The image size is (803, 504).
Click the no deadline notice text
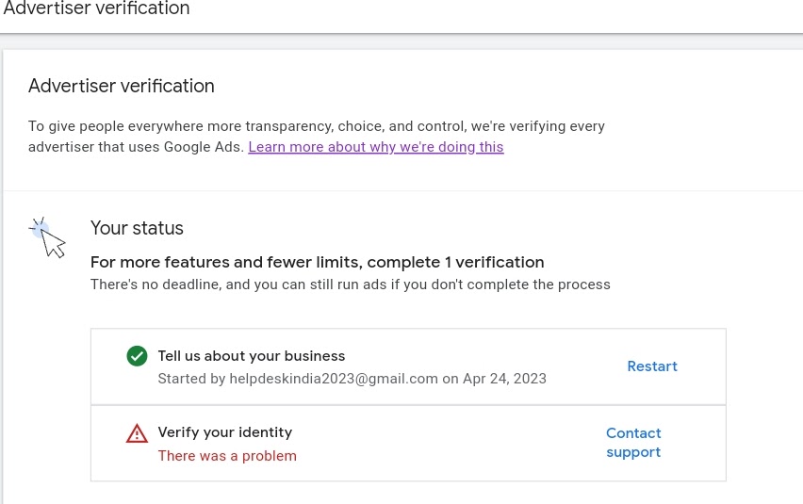pos(350,285)
